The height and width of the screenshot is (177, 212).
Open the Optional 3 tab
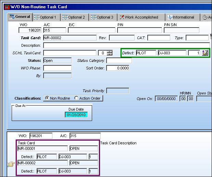coord(103,18)
